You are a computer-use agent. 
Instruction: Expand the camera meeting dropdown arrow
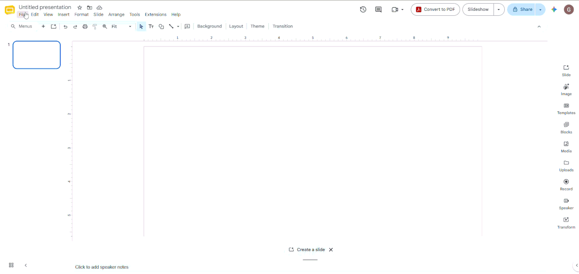[402, 9]
